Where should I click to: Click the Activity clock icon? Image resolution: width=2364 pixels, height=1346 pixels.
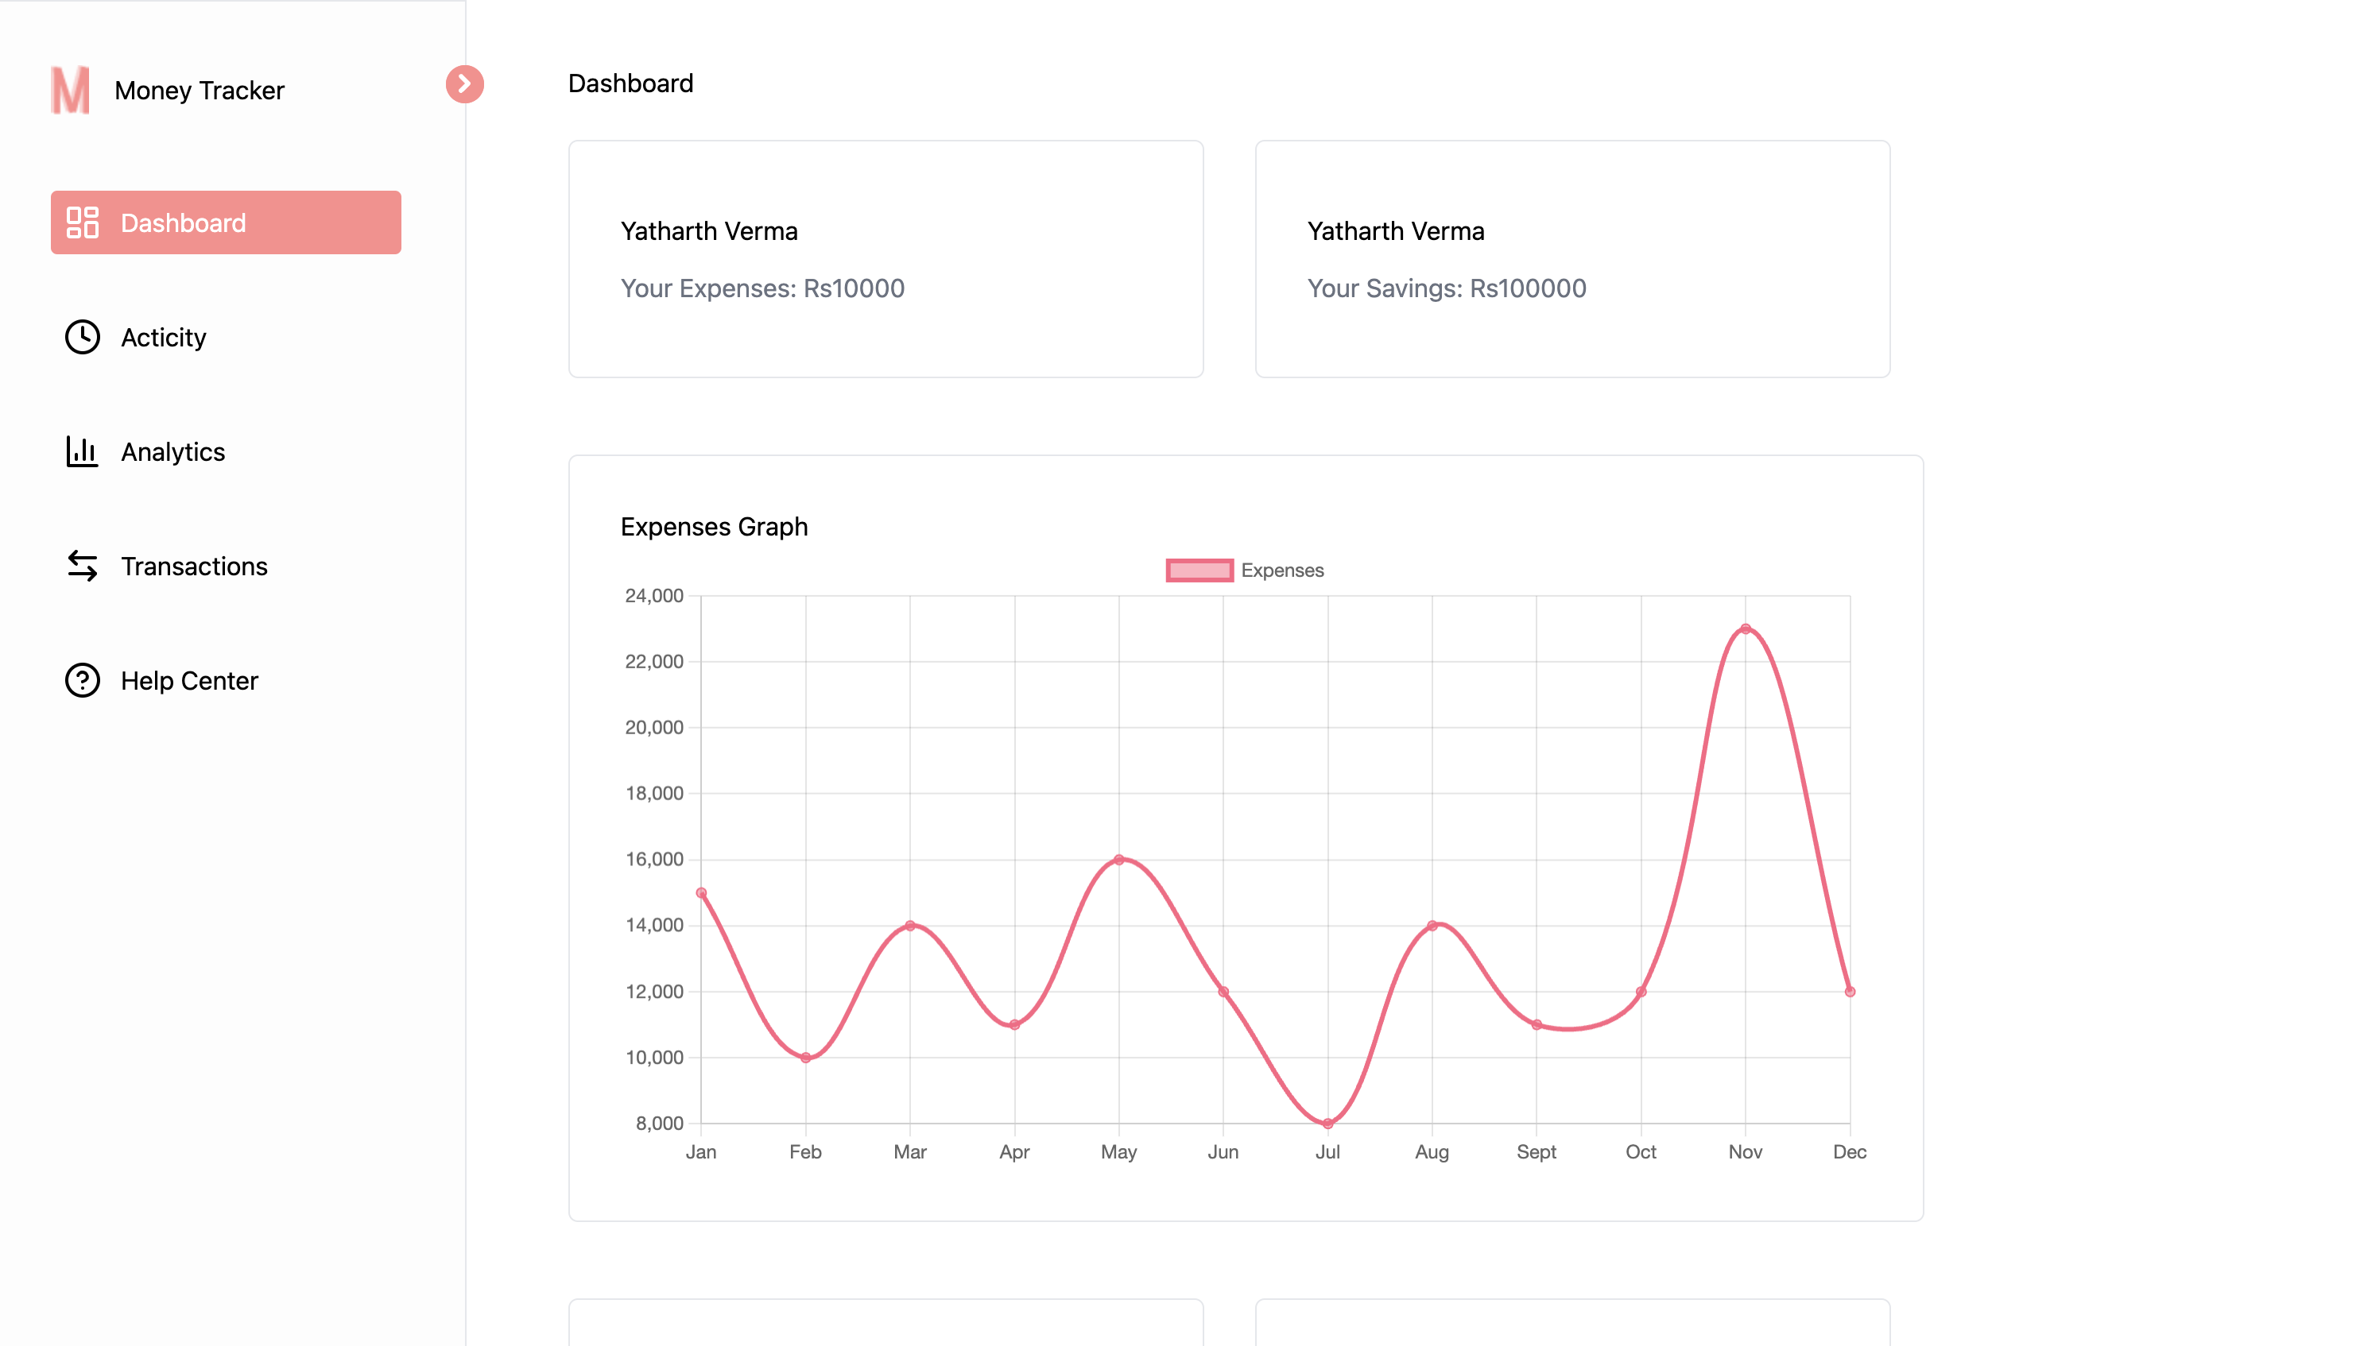pos(83,337)
